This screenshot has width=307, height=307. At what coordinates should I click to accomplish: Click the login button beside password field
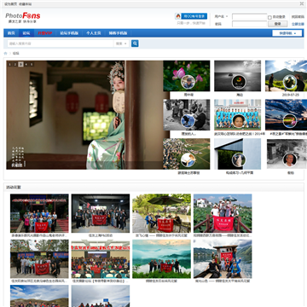pyautogui.click(x=277, y=24)
